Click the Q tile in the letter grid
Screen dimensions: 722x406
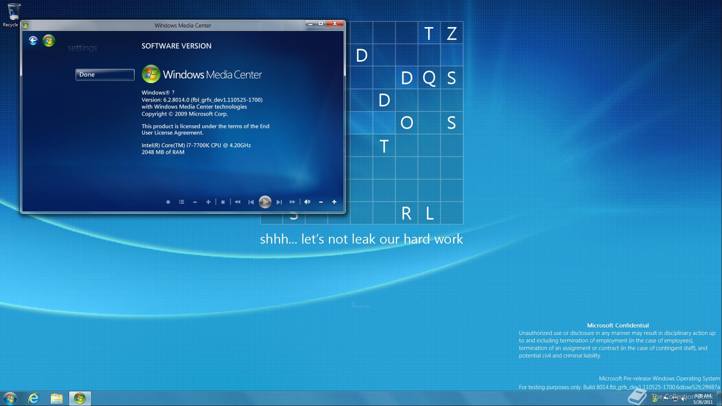click(429, 78)
